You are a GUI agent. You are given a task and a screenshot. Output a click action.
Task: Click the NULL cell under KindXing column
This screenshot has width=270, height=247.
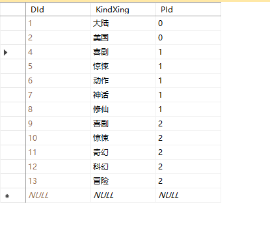coord(123,196)
